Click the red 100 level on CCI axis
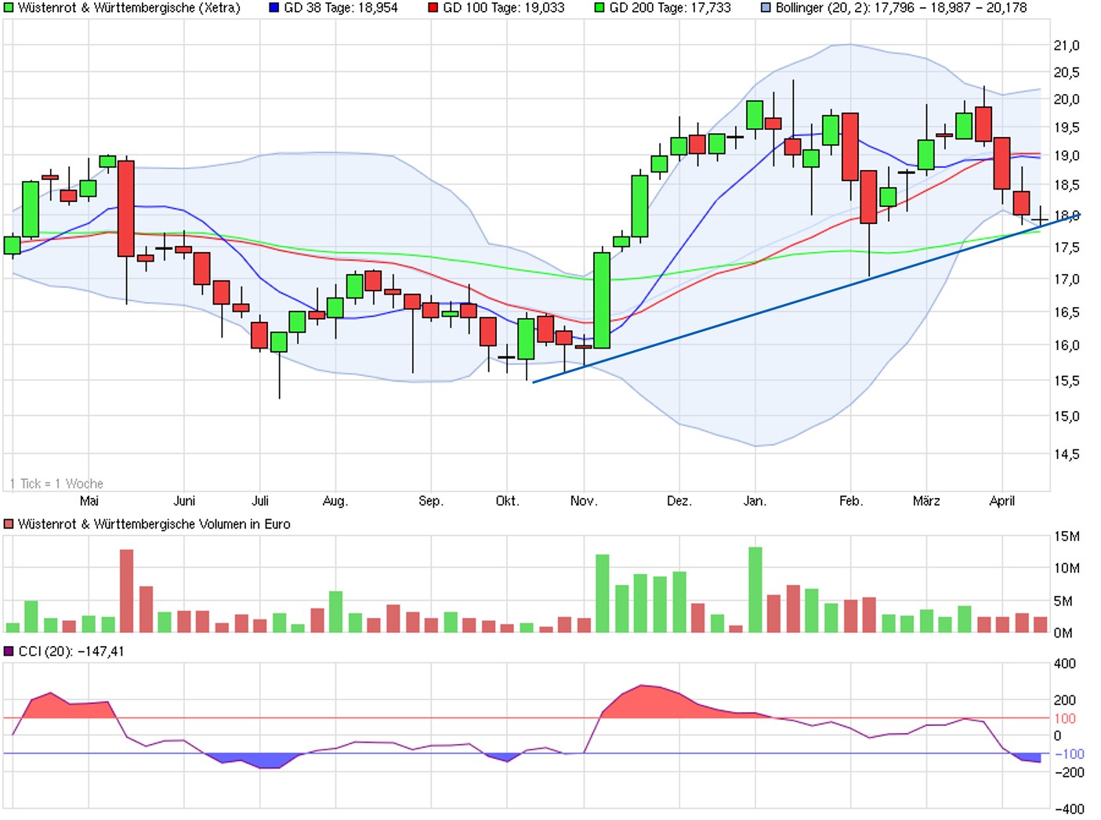Viewport: 1101px width, 820px height. [1065, 718]
